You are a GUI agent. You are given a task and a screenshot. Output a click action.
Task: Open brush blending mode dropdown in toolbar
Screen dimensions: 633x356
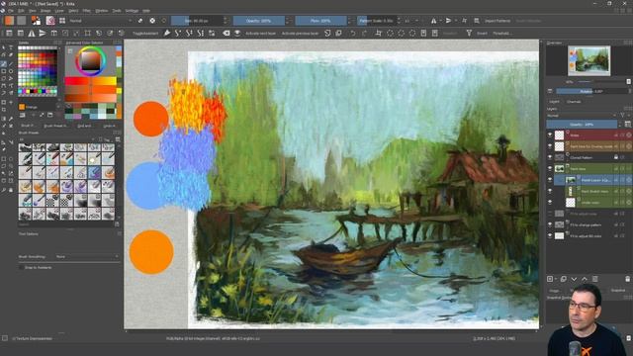click(x=101, y=20)
